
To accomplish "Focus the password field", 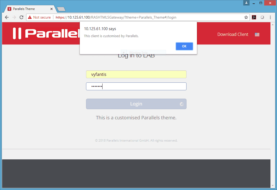I will [x=136, y=86].
